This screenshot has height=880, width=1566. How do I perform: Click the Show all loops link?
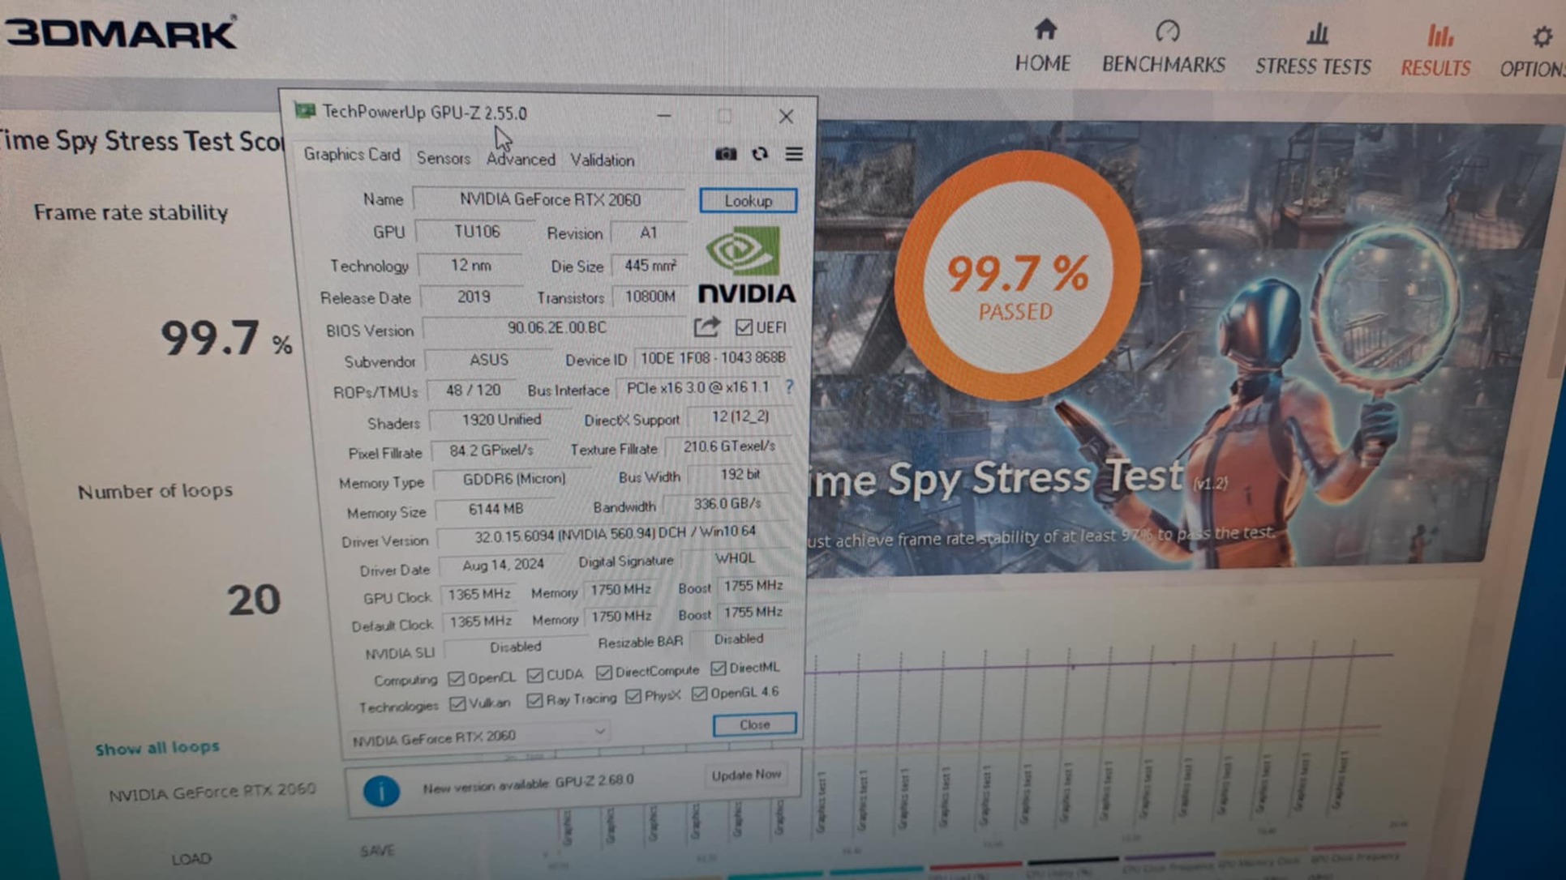pos(157,748)
